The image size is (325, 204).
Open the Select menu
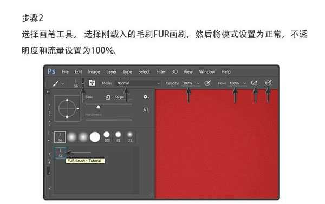pos(144,71)
